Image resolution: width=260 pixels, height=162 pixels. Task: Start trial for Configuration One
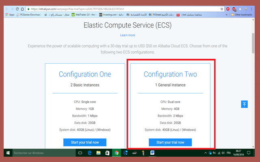(x=85, y=142)
